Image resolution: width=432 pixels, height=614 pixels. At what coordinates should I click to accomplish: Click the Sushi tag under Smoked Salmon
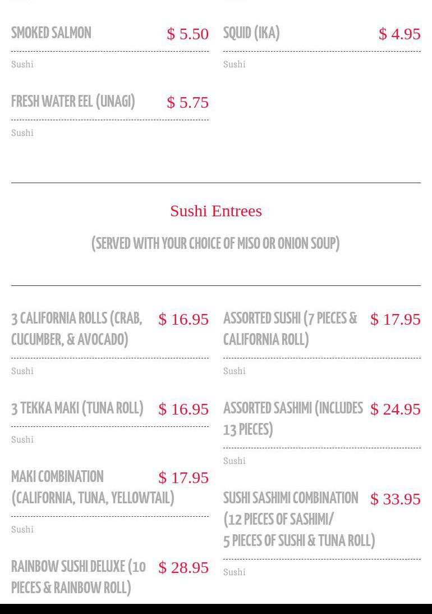pyautogui.click(x=22, y=65)
